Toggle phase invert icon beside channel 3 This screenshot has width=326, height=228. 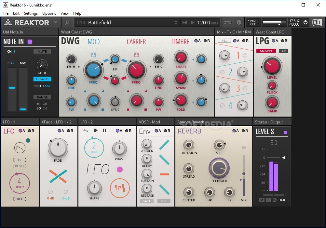point(245,88)
